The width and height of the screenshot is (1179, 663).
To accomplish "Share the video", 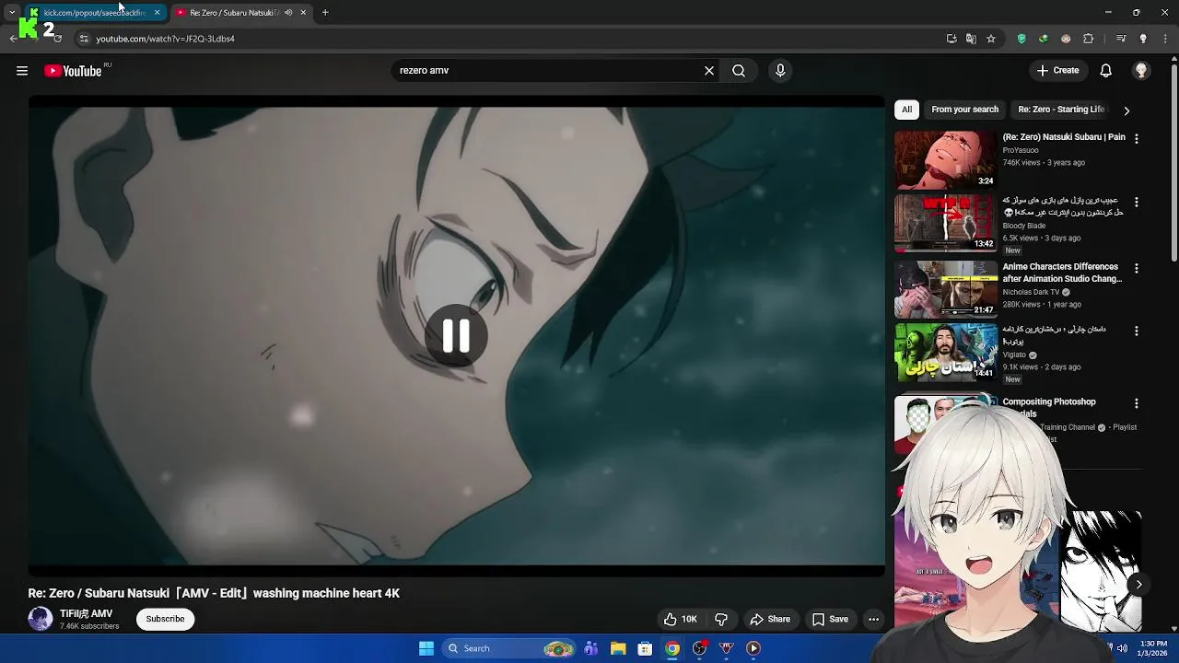I will pyautogui.click(x=770, y=619).
